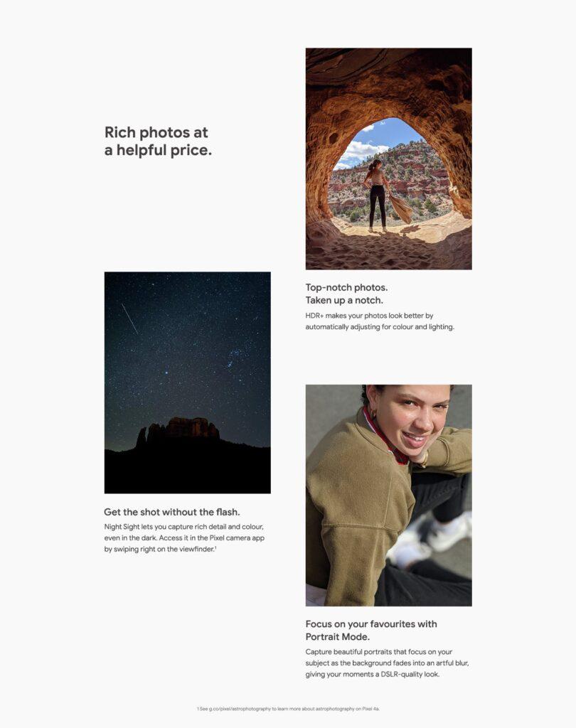The height and width of the screenshot is (728, 576).
Task: Click the woman standing in the cave opening
Action: [x=377, y=196]
